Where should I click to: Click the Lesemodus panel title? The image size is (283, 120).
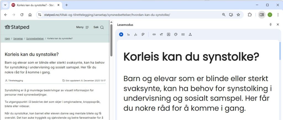(x=125, y=25)
